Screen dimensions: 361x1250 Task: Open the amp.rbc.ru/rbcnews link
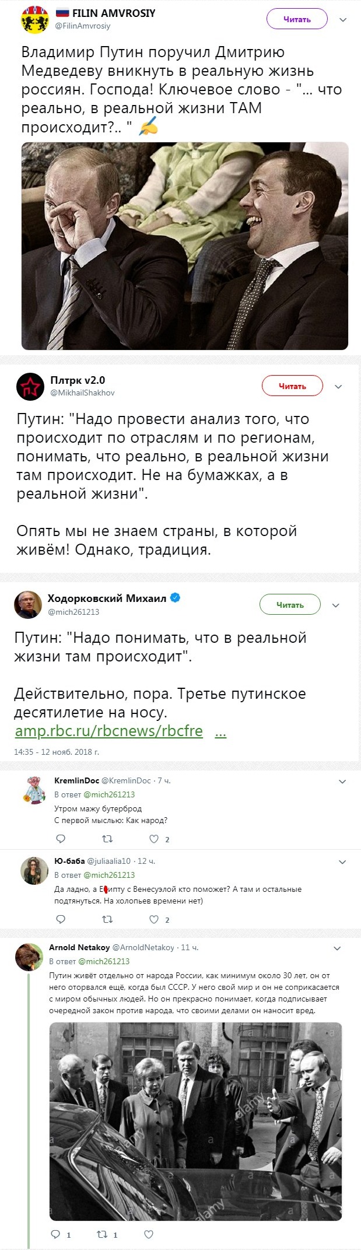tap(108, 731)
